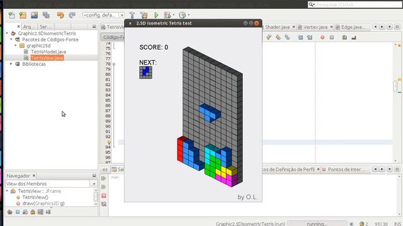This screenshot has height=226, width=403.
Task: Toggle Show Inherited Members navigator filter
Action: coord(10,212)
